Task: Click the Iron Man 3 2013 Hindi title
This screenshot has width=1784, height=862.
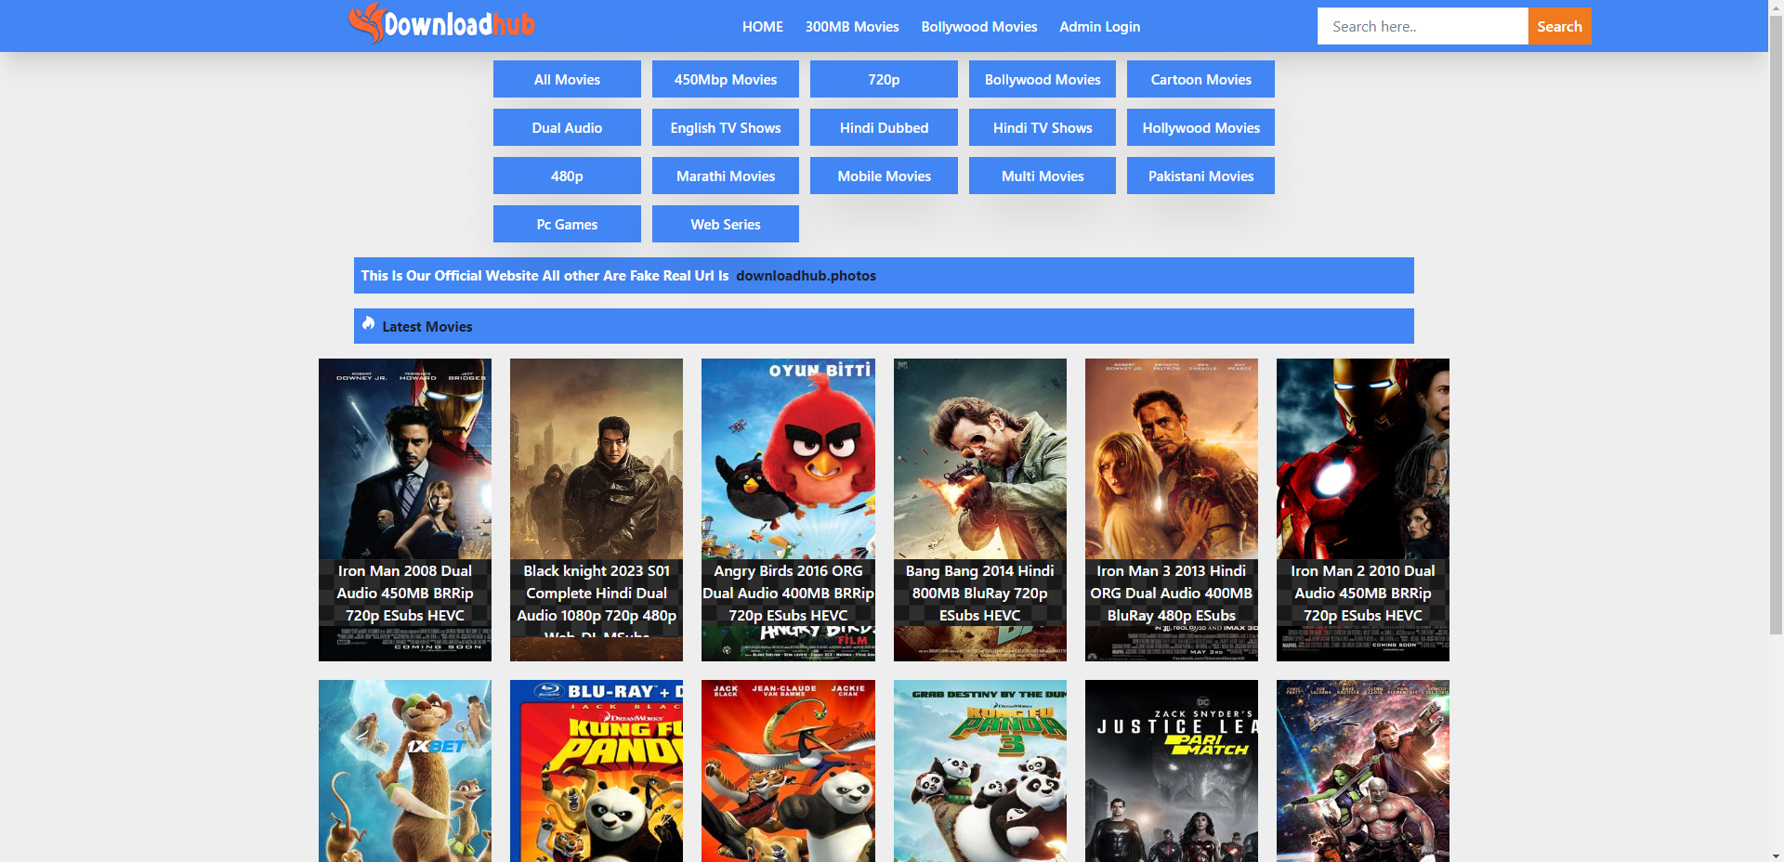Action: tap(1172, 593)
